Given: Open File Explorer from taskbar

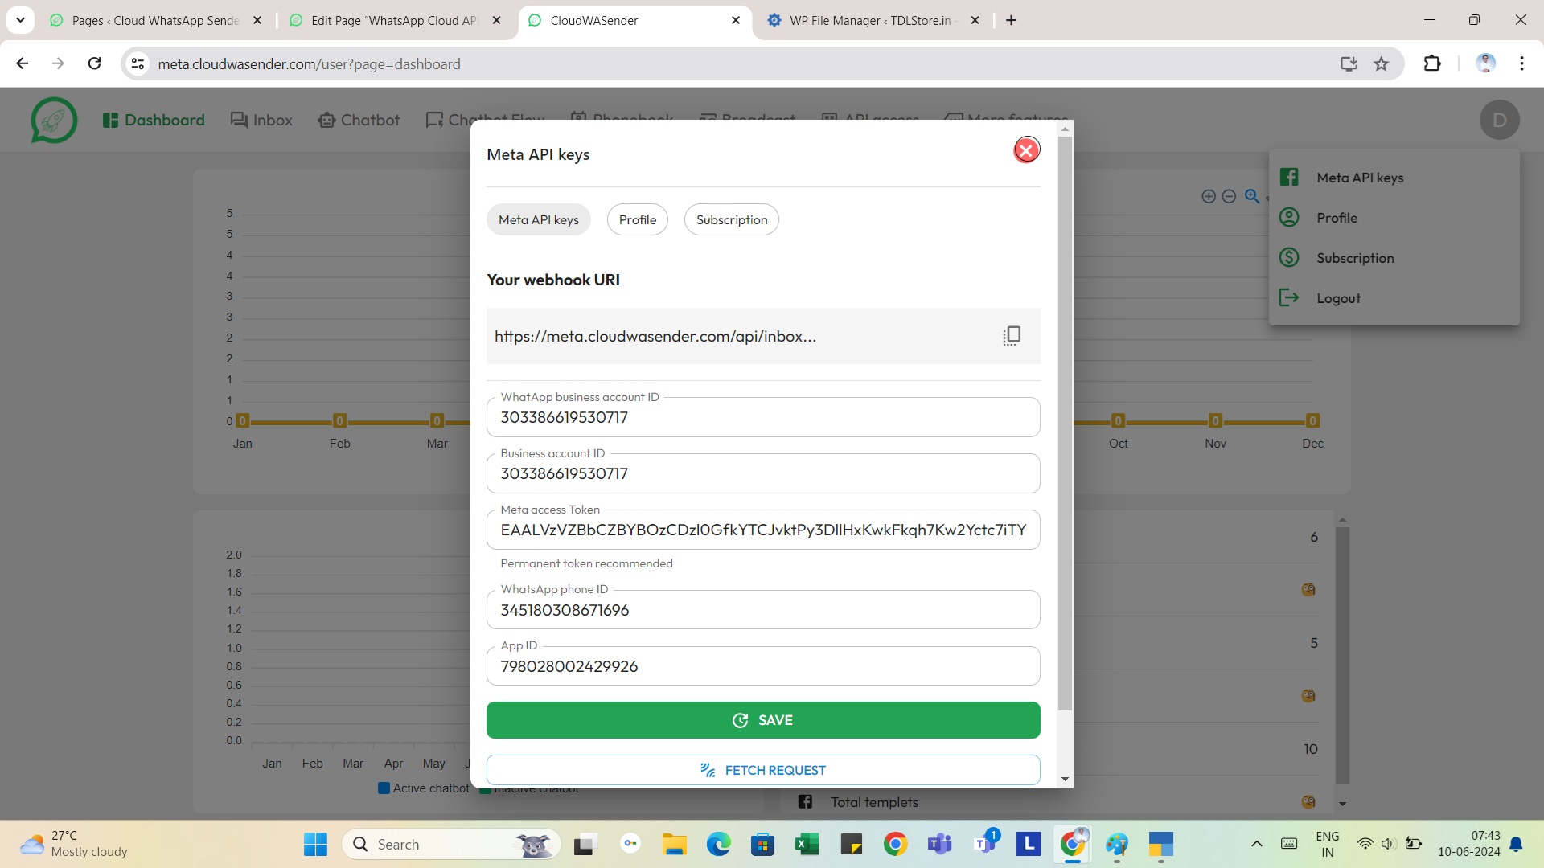Looking at the screenshot, I should click(x=674, y=845).
